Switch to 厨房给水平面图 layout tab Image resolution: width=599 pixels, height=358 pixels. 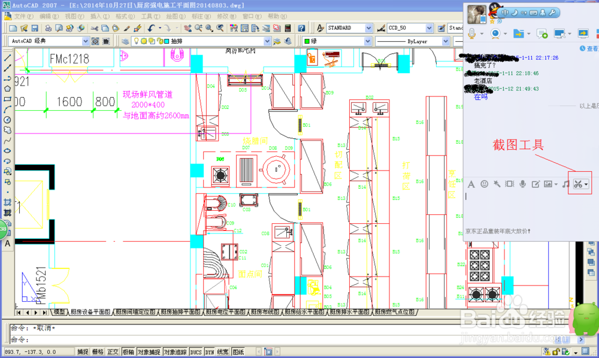[304, 312]
